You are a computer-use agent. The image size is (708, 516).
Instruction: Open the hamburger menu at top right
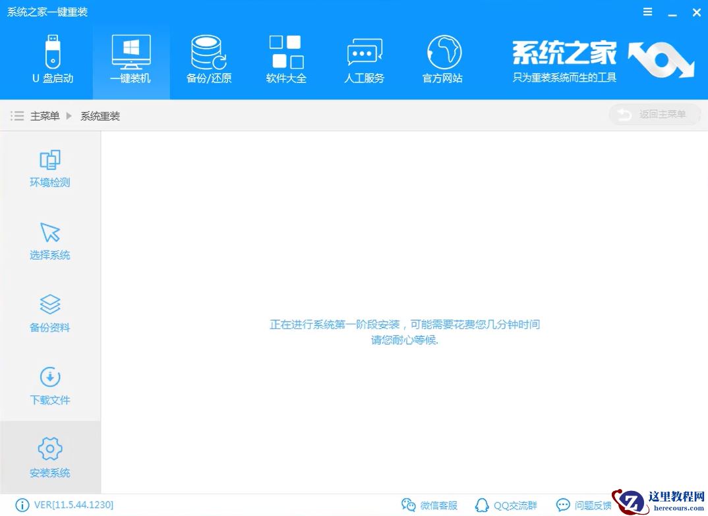click(x=647, y=11)
